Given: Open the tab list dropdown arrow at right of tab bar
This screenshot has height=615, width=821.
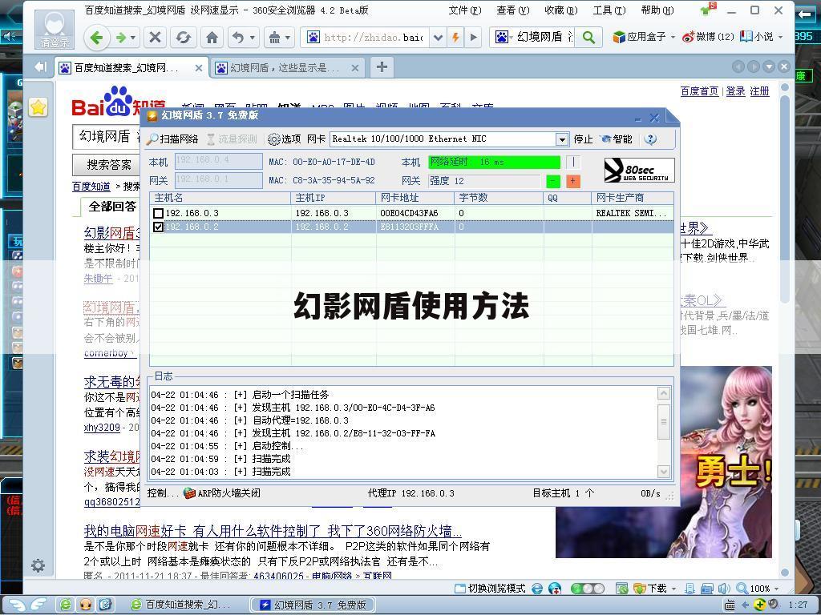Looking at the screenshot, I should point(769,67).
